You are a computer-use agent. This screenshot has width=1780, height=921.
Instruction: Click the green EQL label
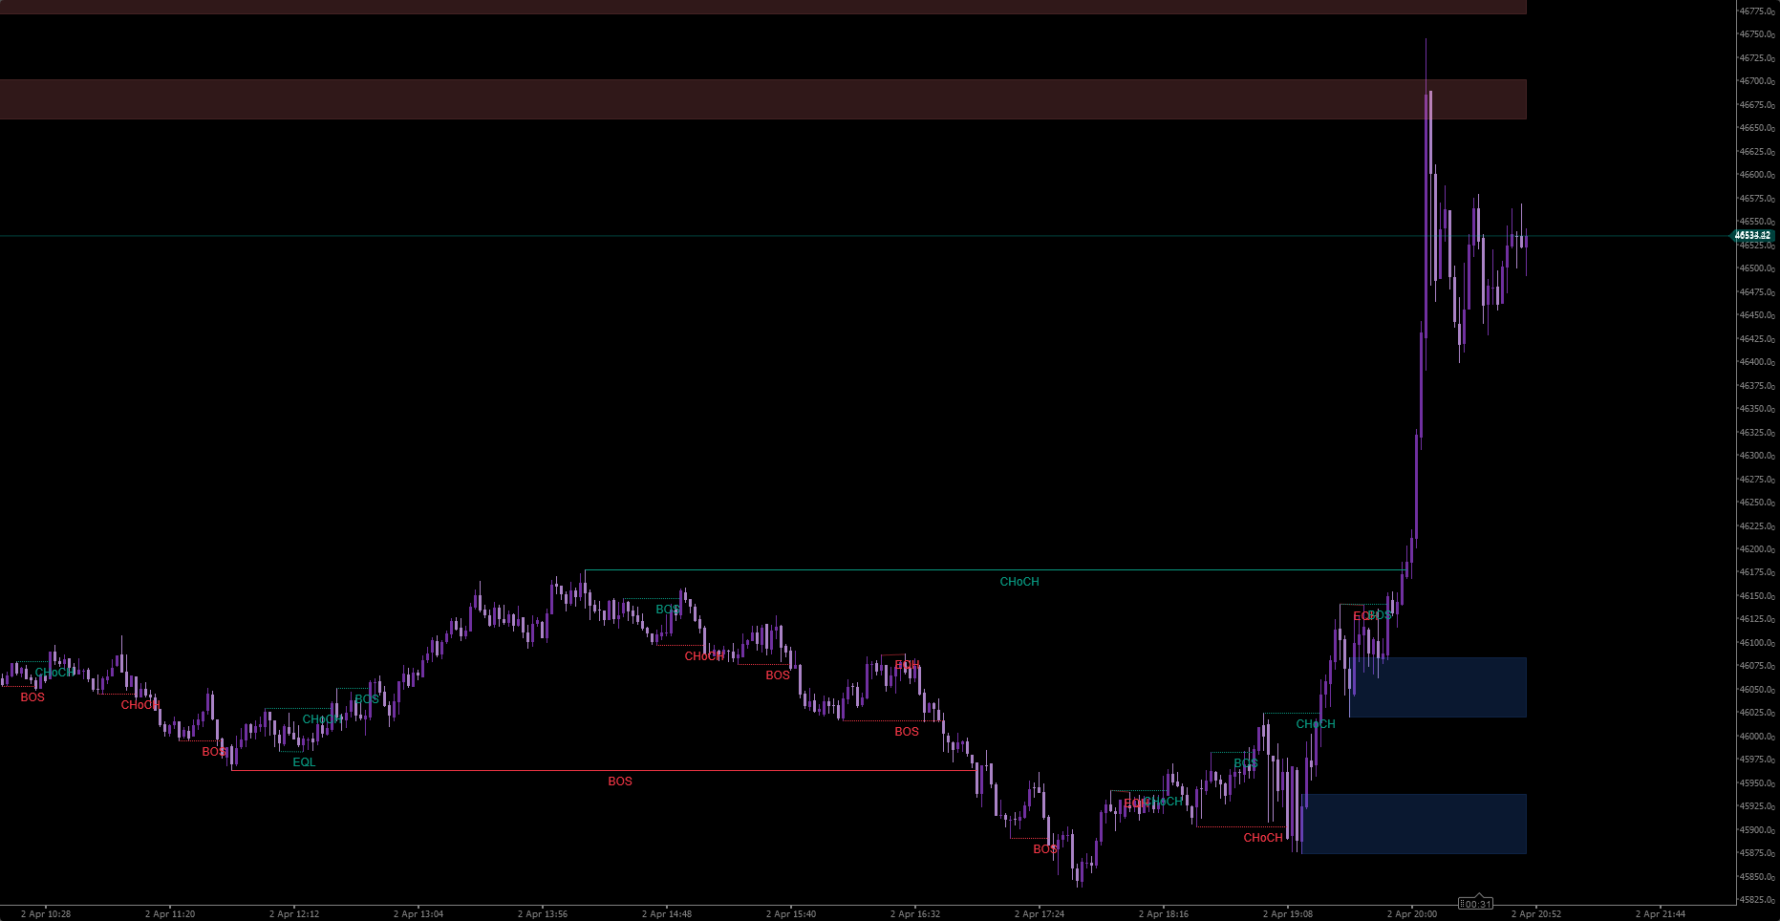coord(304,762)
